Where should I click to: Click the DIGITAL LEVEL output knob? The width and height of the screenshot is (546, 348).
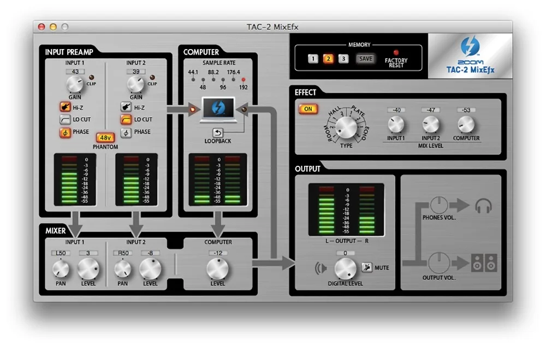[x=346, y=269]
